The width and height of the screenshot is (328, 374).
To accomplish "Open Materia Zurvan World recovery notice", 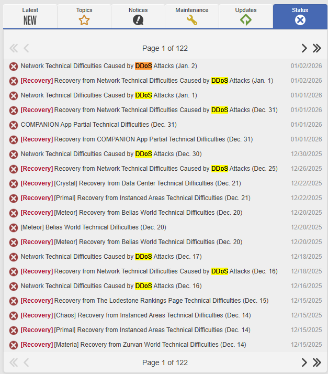I will [x=133, y=345].
